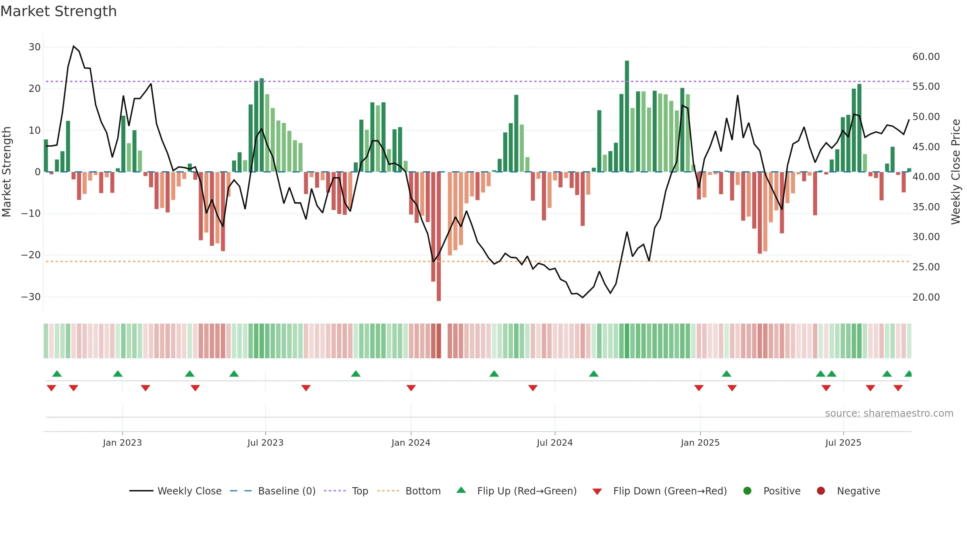Click the deepest red bar reaching below −30

coord(439,237)
